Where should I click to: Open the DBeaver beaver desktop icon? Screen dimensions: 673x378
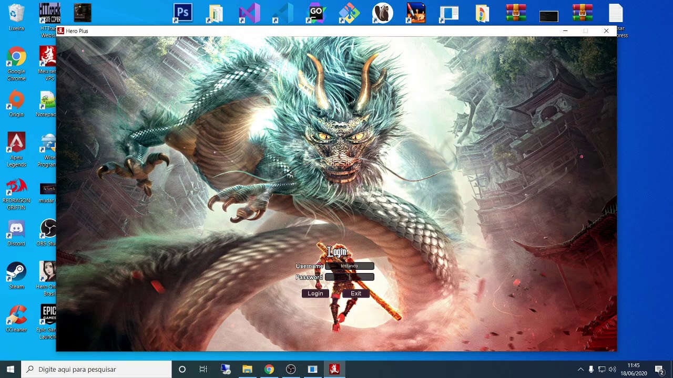[x=383, y=13]
